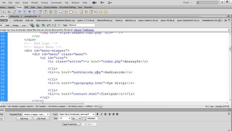
Task: Insert Spry Validation Checkbox
Action: click(86, 12)
